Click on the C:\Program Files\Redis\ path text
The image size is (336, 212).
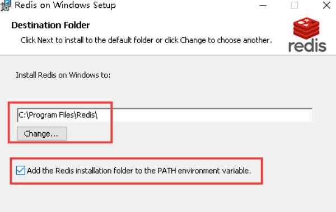click(58, 115)
